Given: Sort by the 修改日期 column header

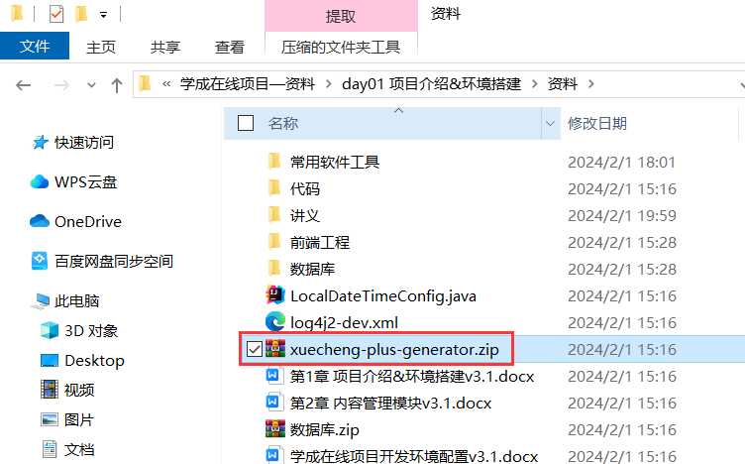Looking at the screenshot, I should coord(596,124).
